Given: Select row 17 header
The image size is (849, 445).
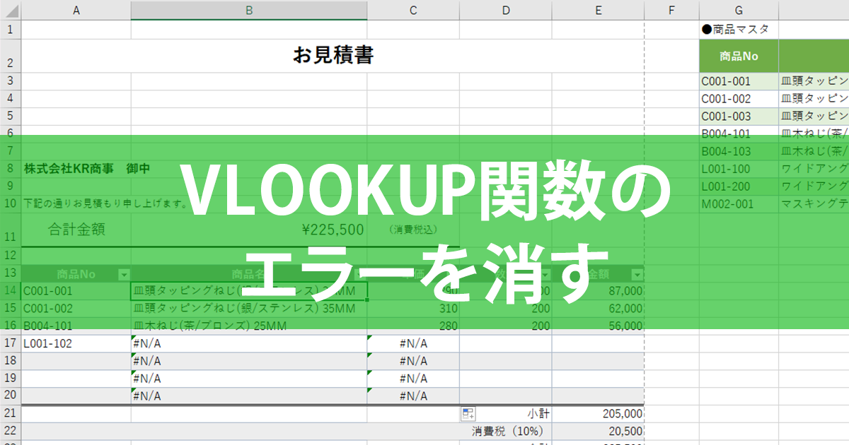Looking at the screenshot, I should click(x=11, y=343).
